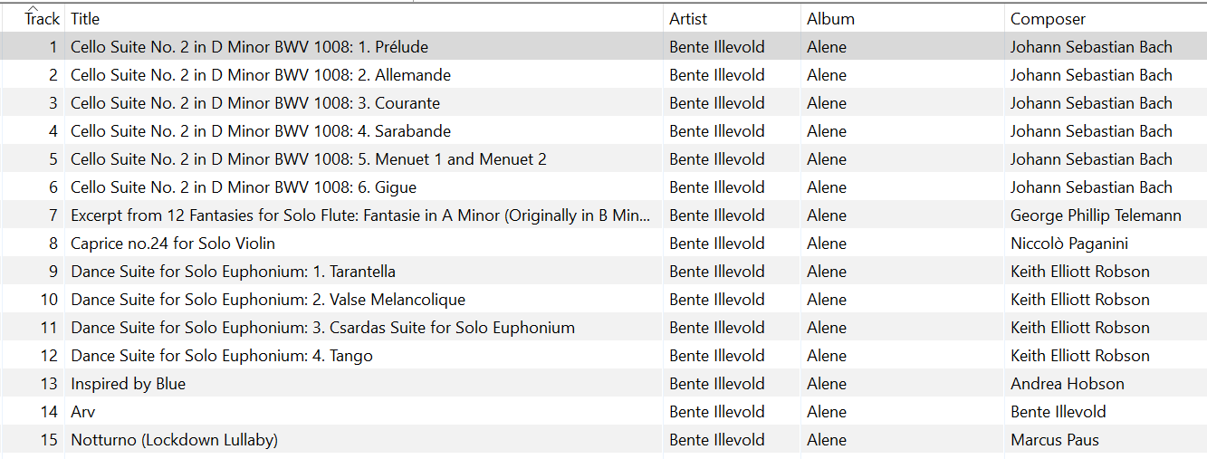Select track 2 Allemande
The image size is (1207, 459).
260,75
